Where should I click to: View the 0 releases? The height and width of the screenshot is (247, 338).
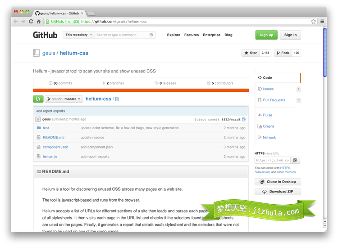coord(165,83)
